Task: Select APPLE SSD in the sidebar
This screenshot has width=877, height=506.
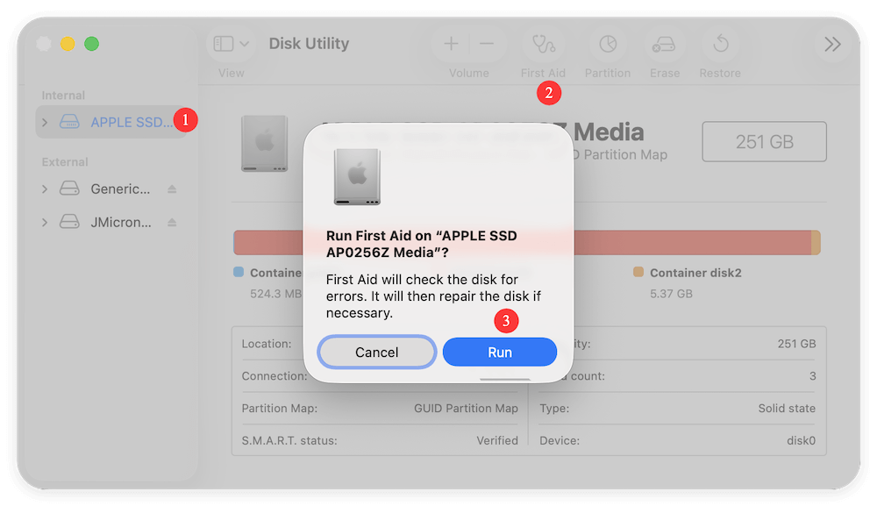Action: [x=123, y=122]
